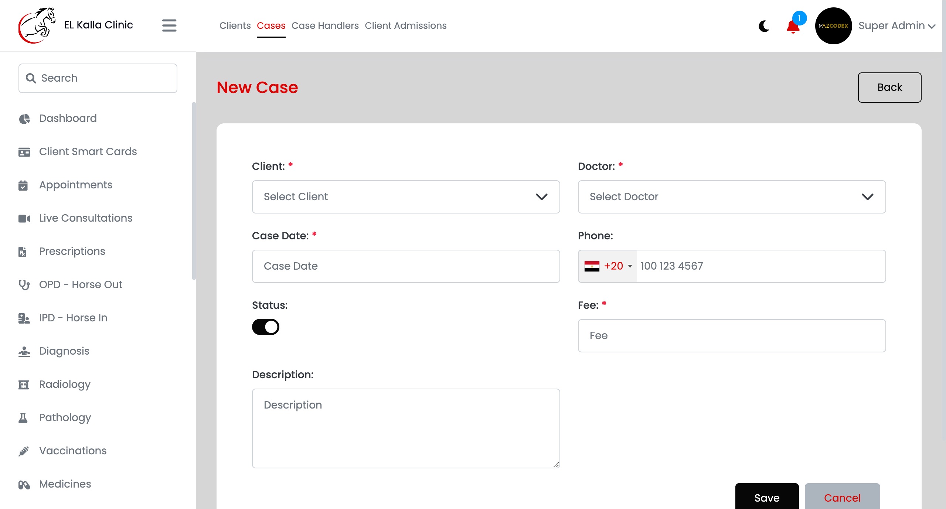The width and height of the screenshot is (946, 509).
Task: Expand the Select Doctor dropdown
Action: [x=732, y=197]
